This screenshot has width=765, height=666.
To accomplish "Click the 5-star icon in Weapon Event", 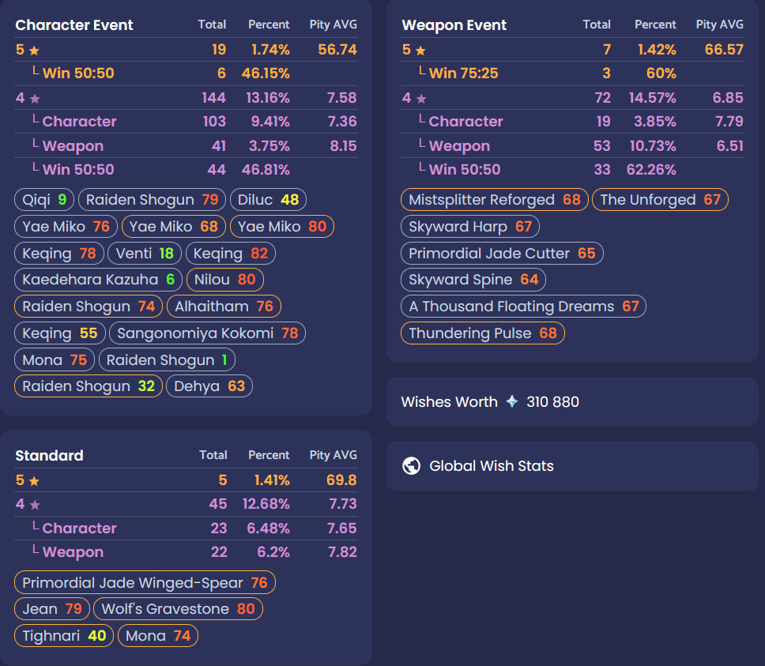I will click(420, 51).
